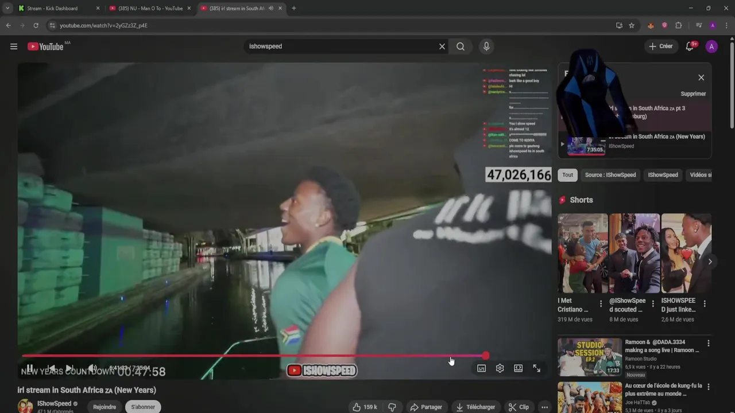Select the Source : IShowSpeed chip
Screen dimensions: 735x413
(610, 175)
